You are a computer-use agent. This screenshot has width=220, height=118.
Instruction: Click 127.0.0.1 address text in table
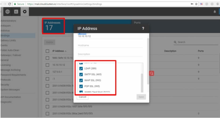(57, 72)
